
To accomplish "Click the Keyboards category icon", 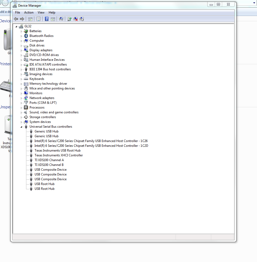I will point(26,79).
